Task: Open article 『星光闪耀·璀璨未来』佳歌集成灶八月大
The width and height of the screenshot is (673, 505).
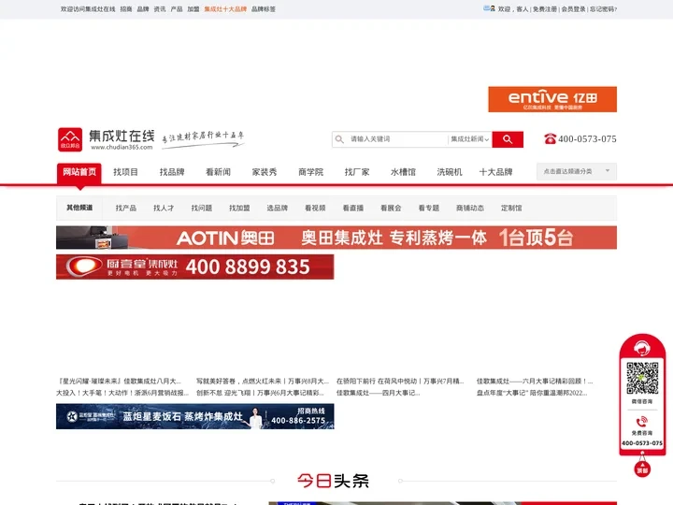Action: [x=120, y=381]
